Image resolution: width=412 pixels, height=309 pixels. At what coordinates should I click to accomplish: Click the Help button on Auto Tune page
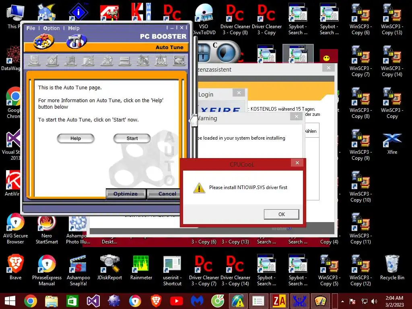(x=76, y=138)
